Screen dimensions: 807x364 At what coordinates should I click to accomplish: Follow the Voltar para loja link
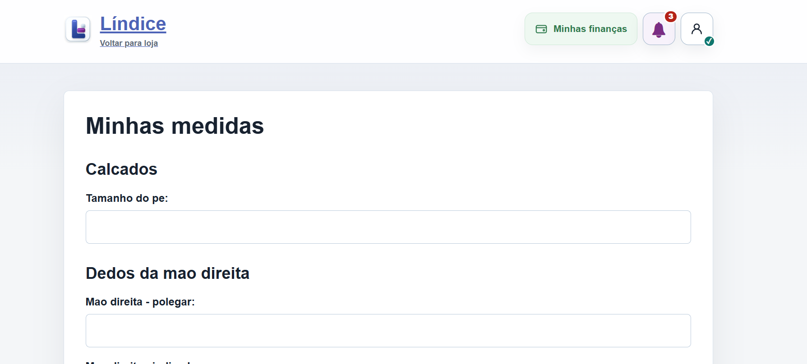coord(129,43)
